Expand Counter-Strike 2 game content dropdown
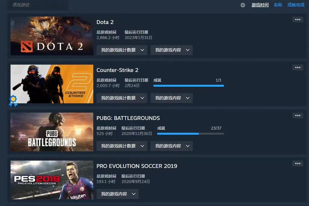This screenshot has width=309, height=206. (x=171, y=98)
